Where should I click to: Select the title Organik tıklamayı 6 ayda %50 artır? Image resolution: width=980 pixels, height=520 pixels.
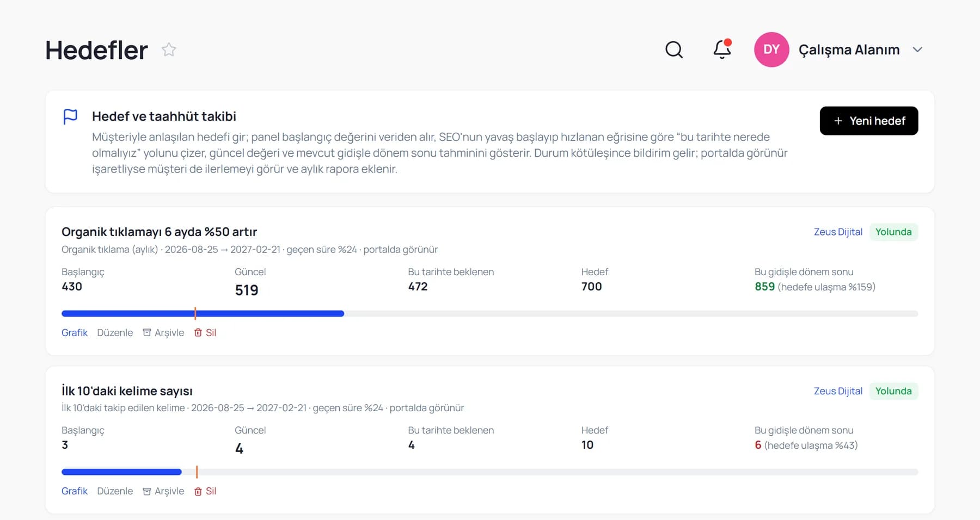(159, 232)
